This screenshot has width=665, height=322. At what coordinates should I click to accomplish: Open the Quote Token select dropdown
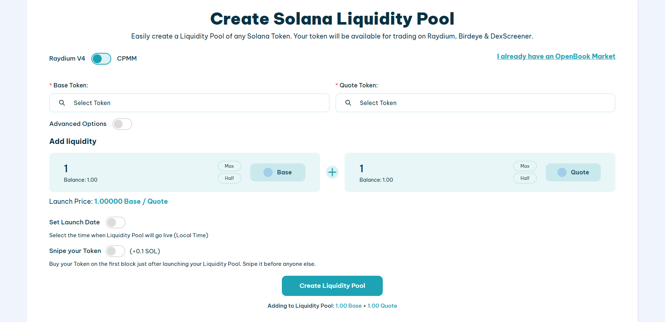(x=475, y=103)
